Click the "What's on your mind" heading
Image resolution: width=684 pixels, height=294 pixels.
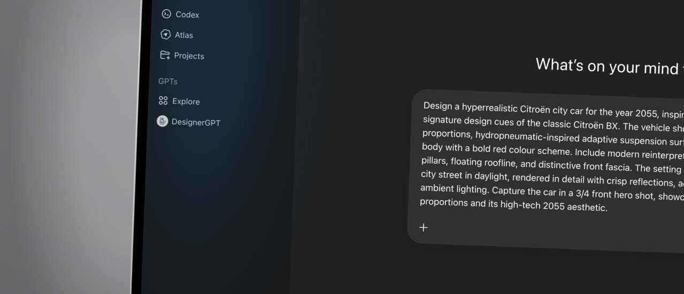[607, 66]
